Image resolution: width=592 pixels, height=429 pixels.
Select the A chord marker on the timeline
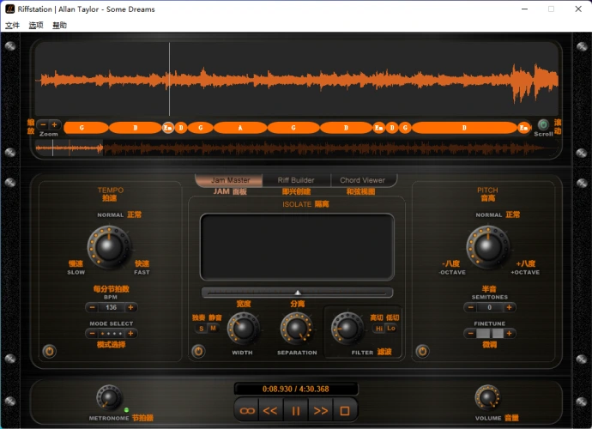pos(240,128)
